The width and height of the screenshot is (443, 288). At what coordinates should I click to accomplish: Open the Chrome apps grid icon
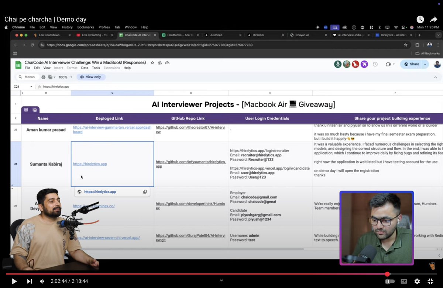tap(15, 53)
